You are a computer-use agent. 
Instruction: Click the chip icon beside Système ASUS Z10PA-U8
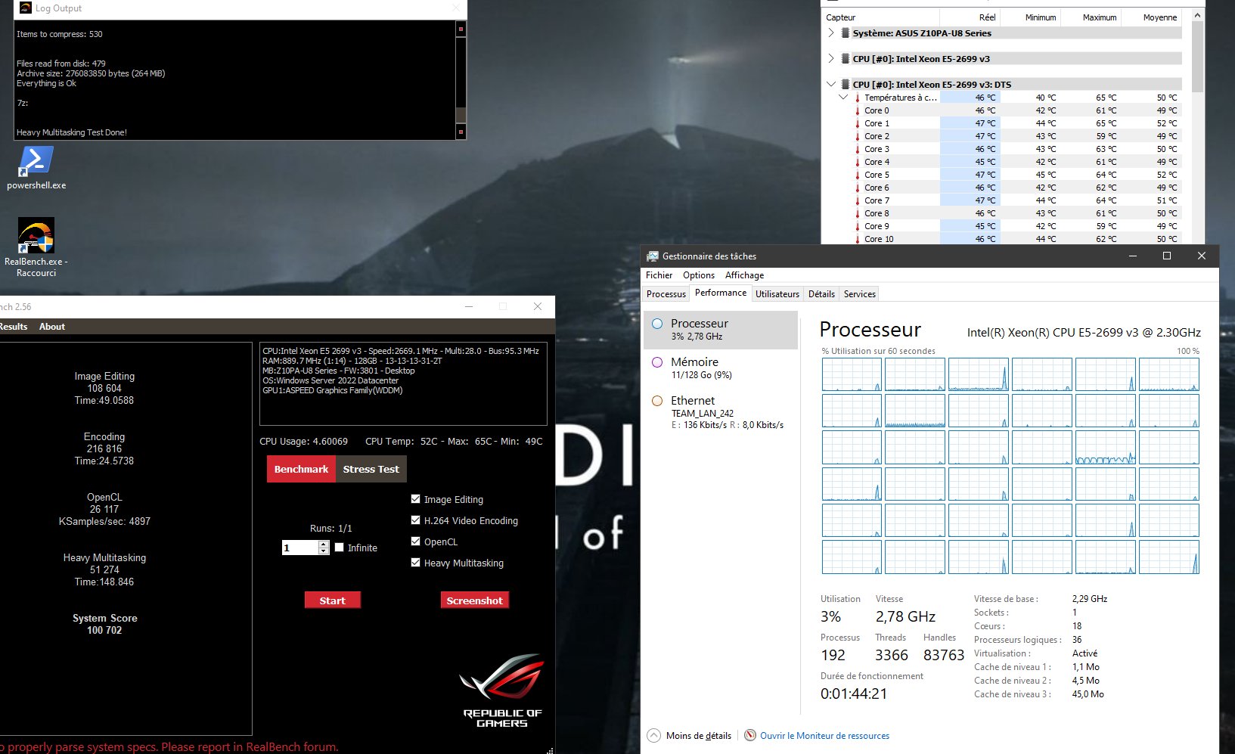(846, 33)
